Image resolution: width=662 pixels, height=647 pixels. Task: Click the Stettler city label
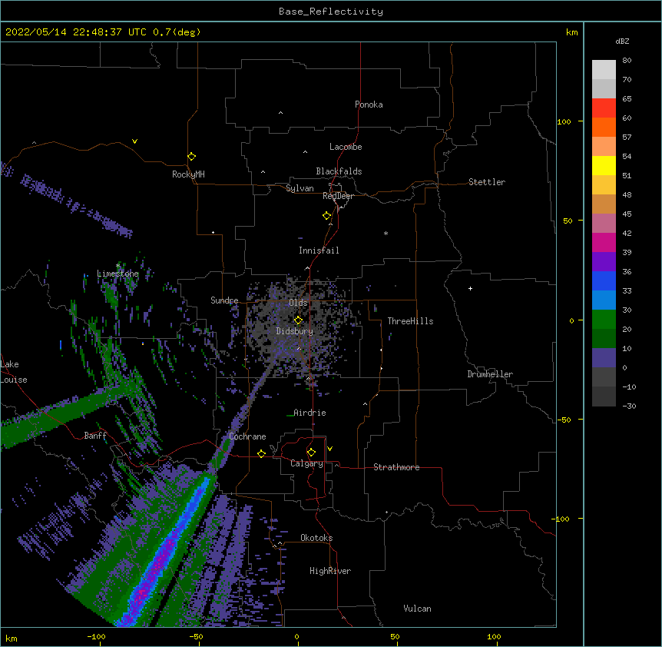[487, 182]
